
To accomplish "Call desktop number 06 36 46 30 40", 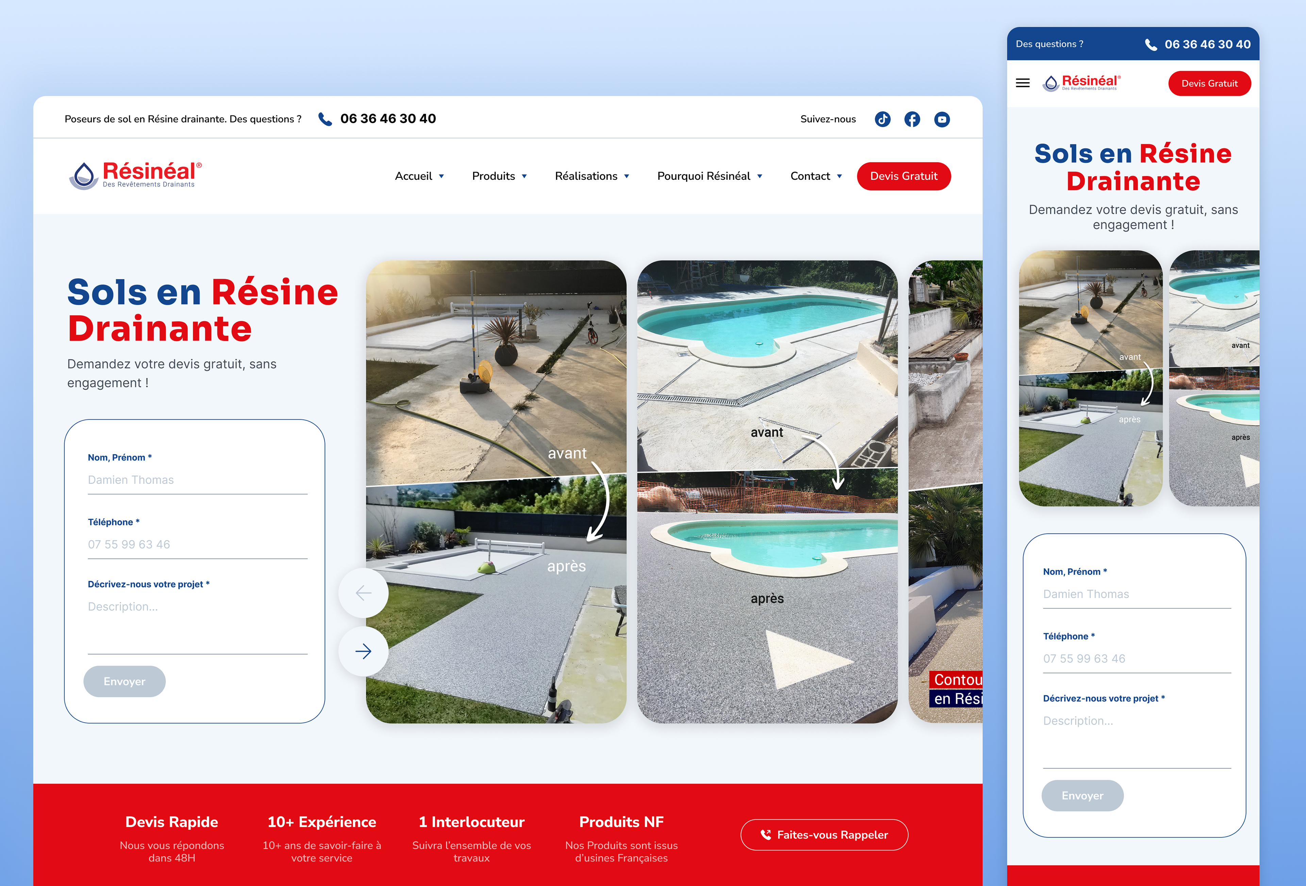I will pyautogui.click(x=388, y=119).
